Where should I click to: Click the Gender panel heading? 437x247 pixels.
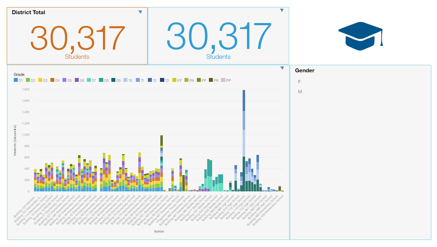(x=305, y=71)
